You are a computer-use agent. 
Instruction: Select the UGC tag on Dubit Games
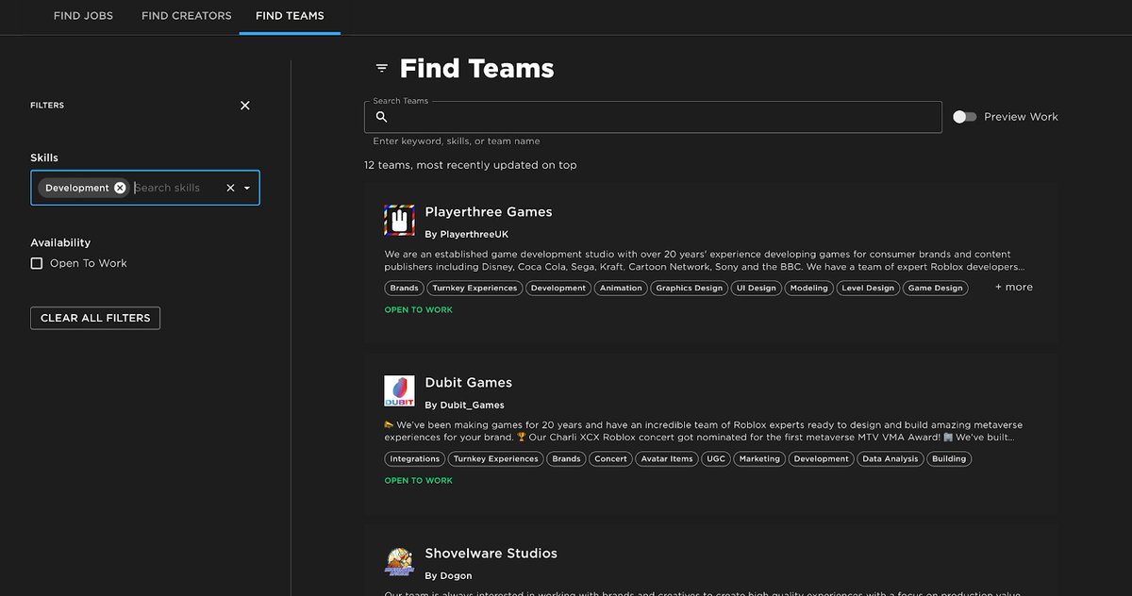(715, 458)
